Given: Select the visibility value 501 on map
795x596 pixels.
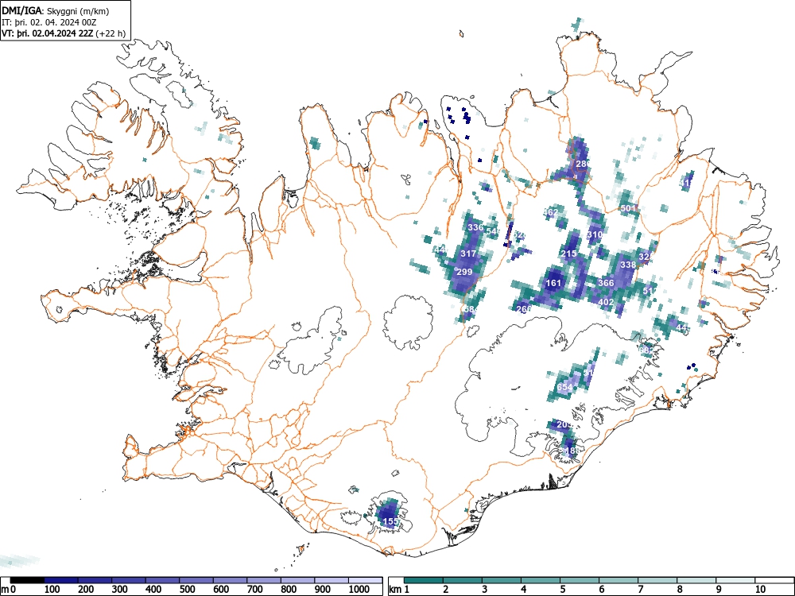Looking at the screenshot, I should tap(628, 208).
